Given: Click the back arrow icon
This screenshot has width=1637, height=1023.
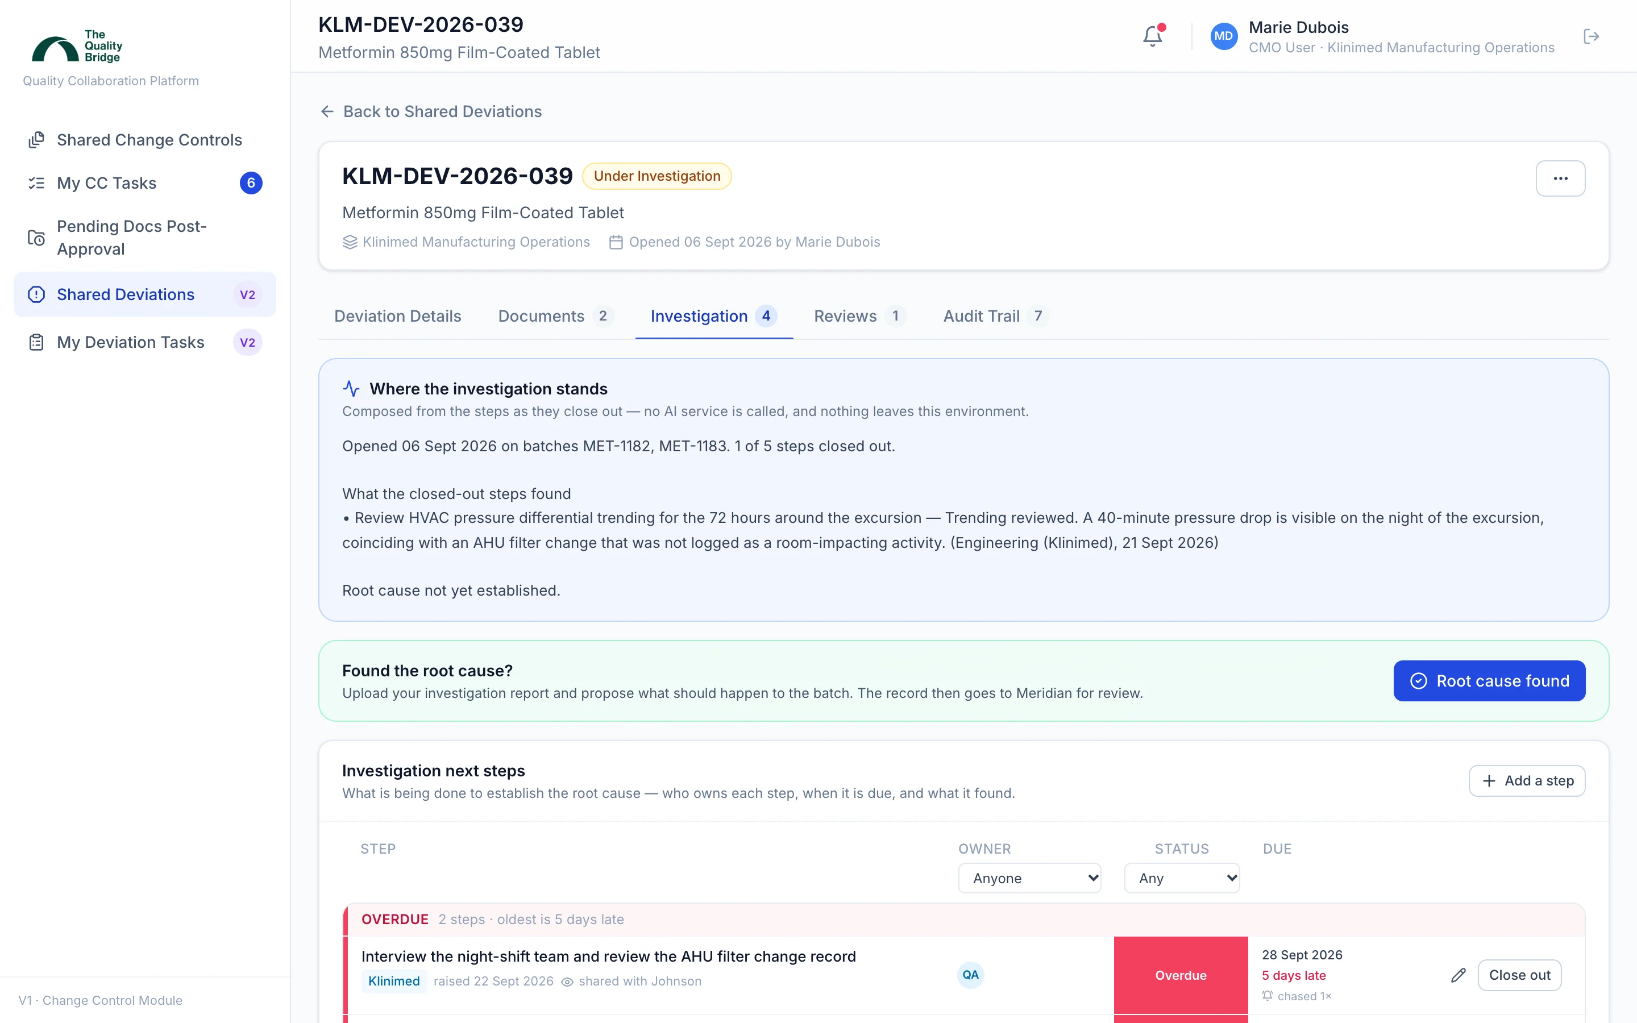Looking at the screenshot, I should tap(327, 111).
